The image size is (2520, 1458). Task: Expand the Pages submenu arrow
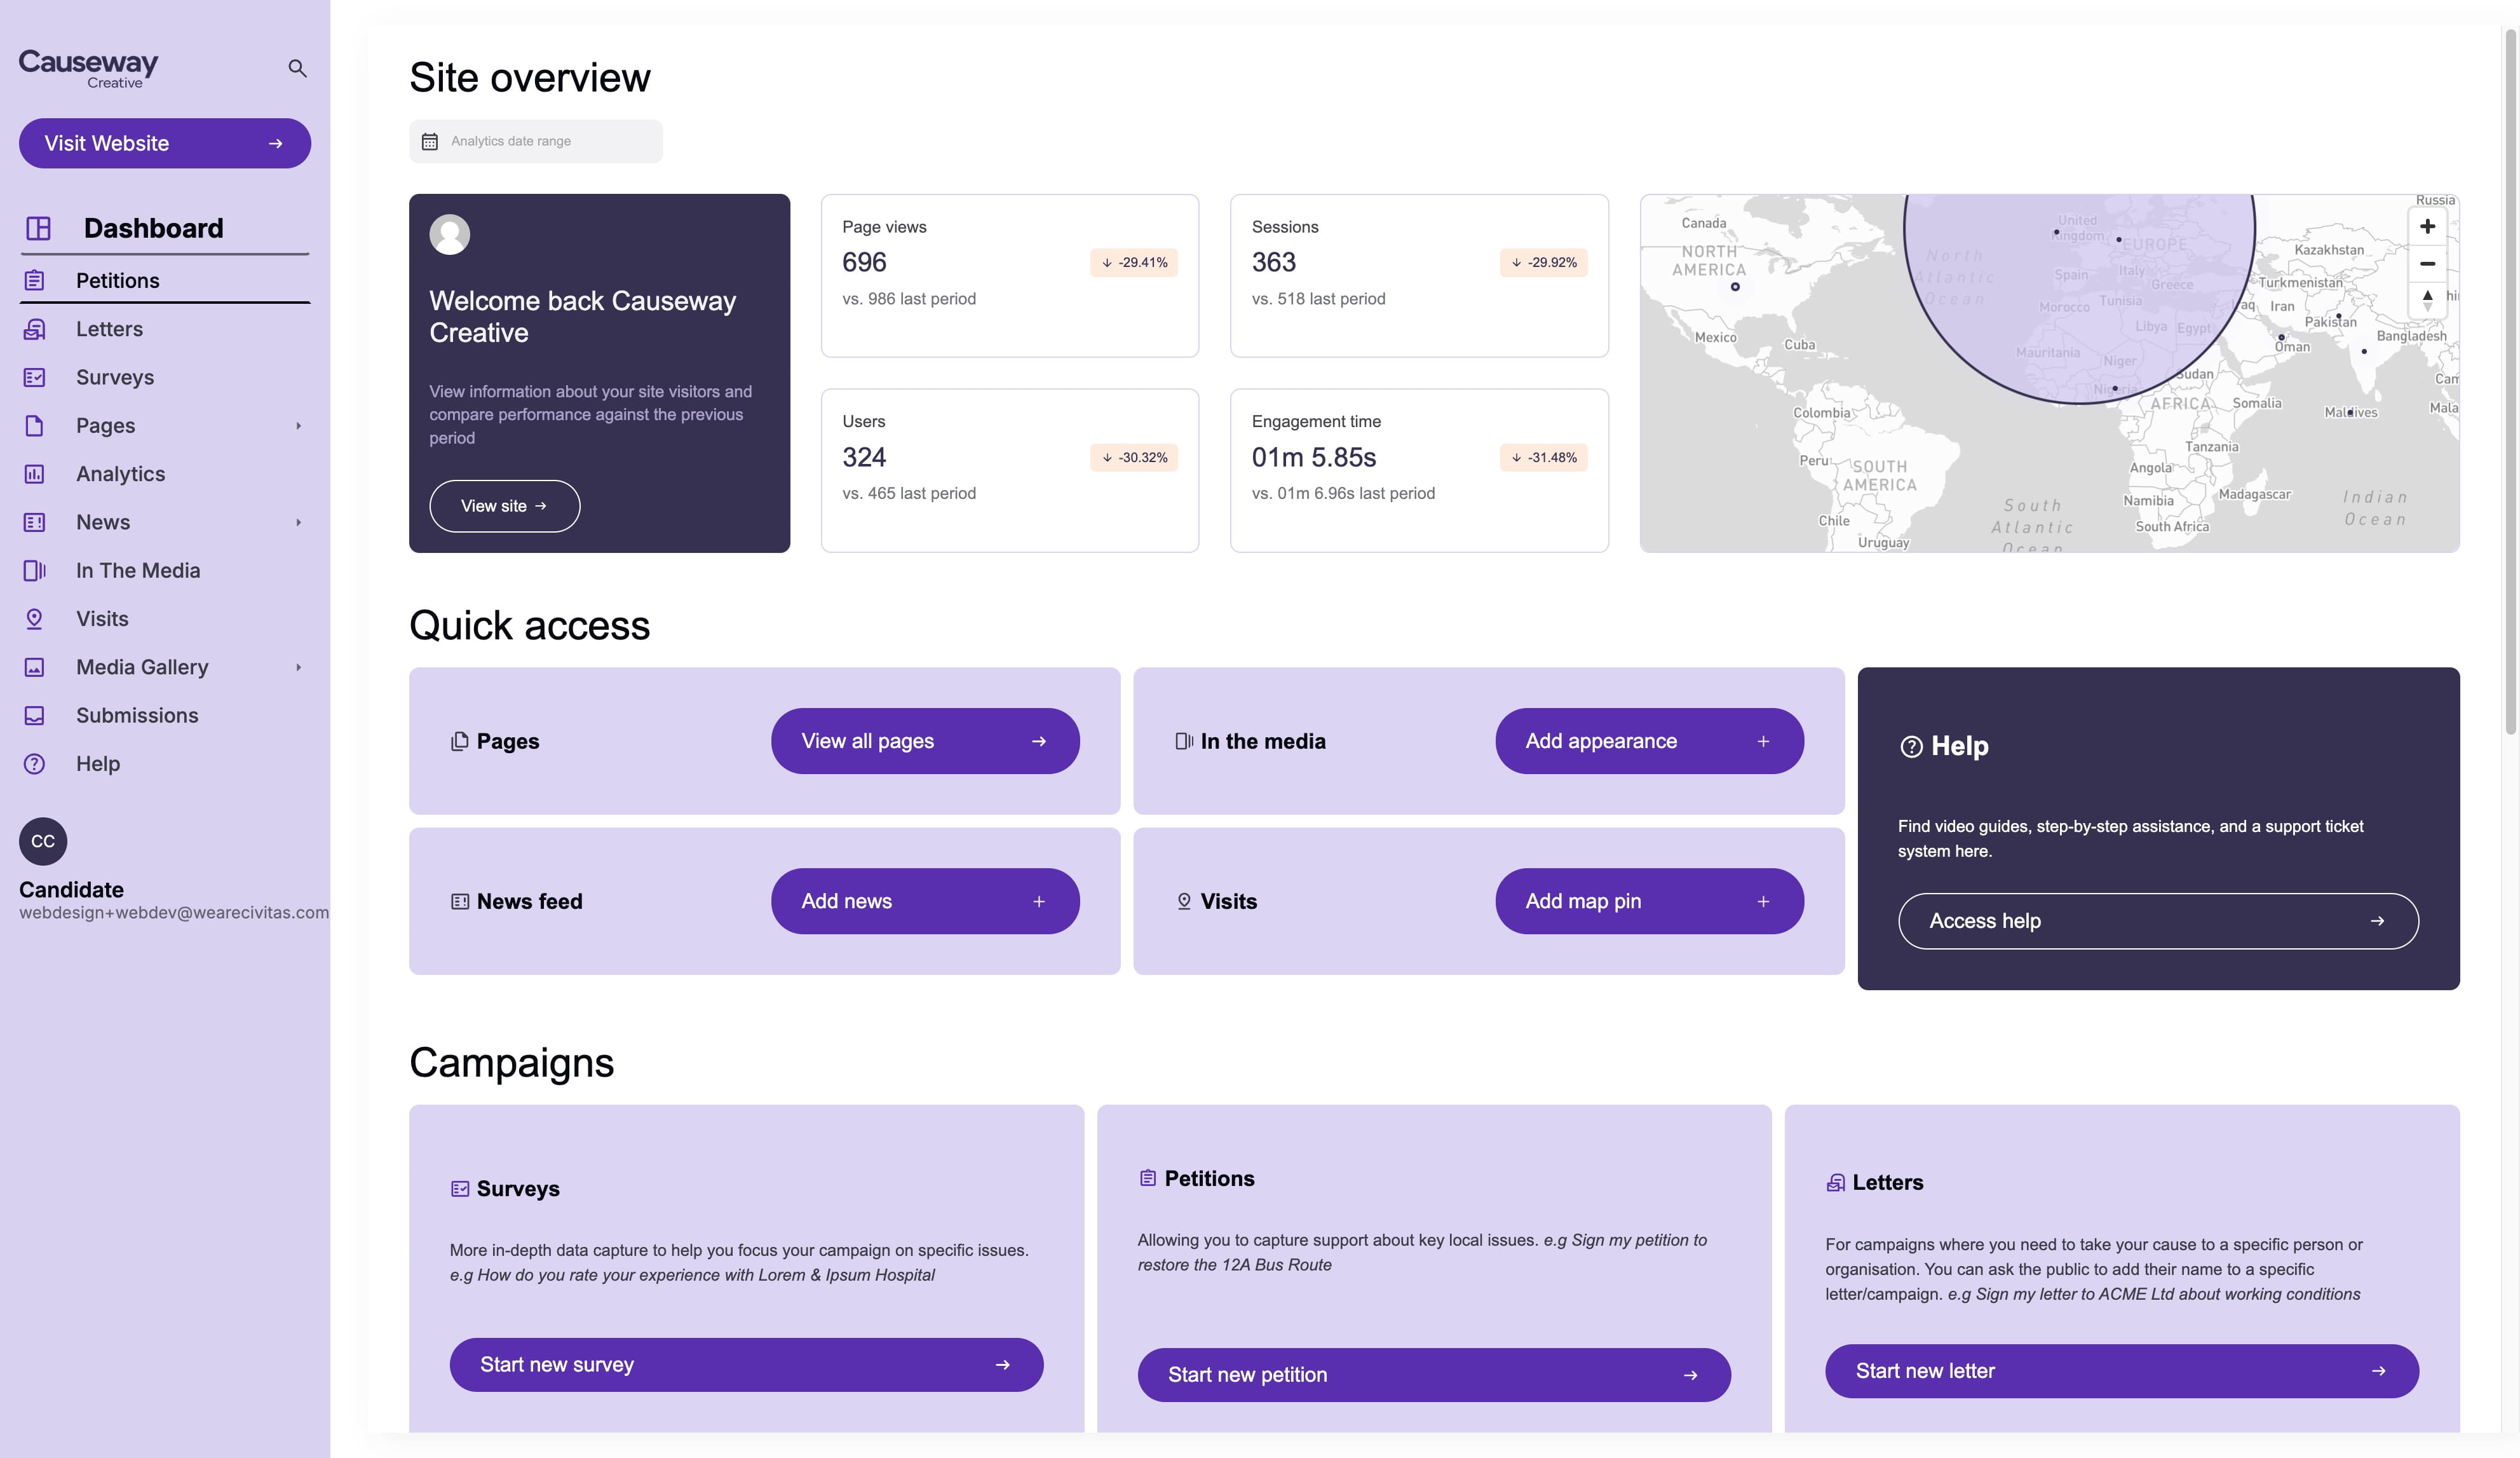298,426
